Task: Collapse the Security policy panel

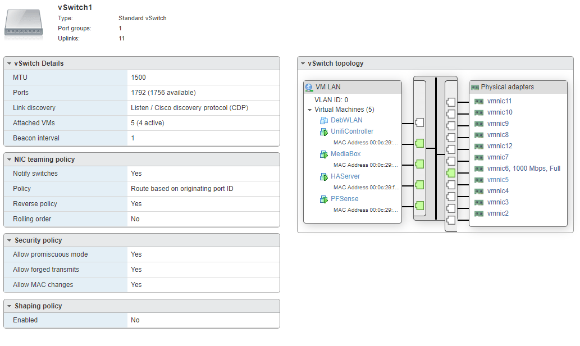Action: 9,240
